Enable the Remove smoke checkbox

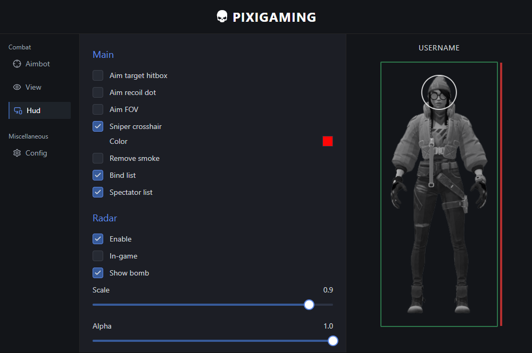click(98, 158)
